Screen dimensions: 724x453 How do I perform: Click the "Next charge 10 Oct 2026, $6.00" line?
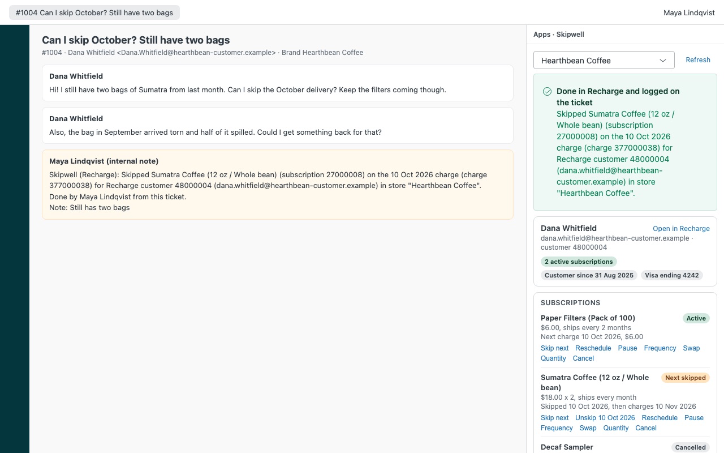click(x=592, y=337)
